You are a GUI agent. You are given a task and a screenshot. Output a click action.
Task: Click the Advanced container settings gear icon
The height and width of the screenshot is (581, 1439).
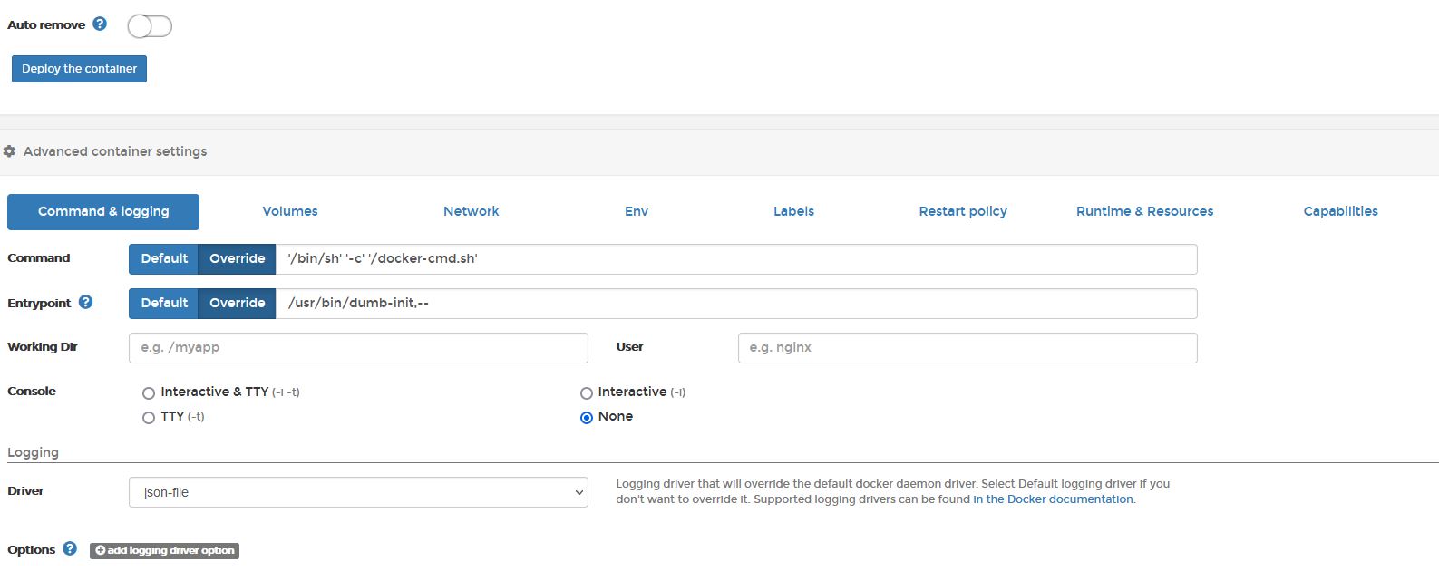point(10,151)
